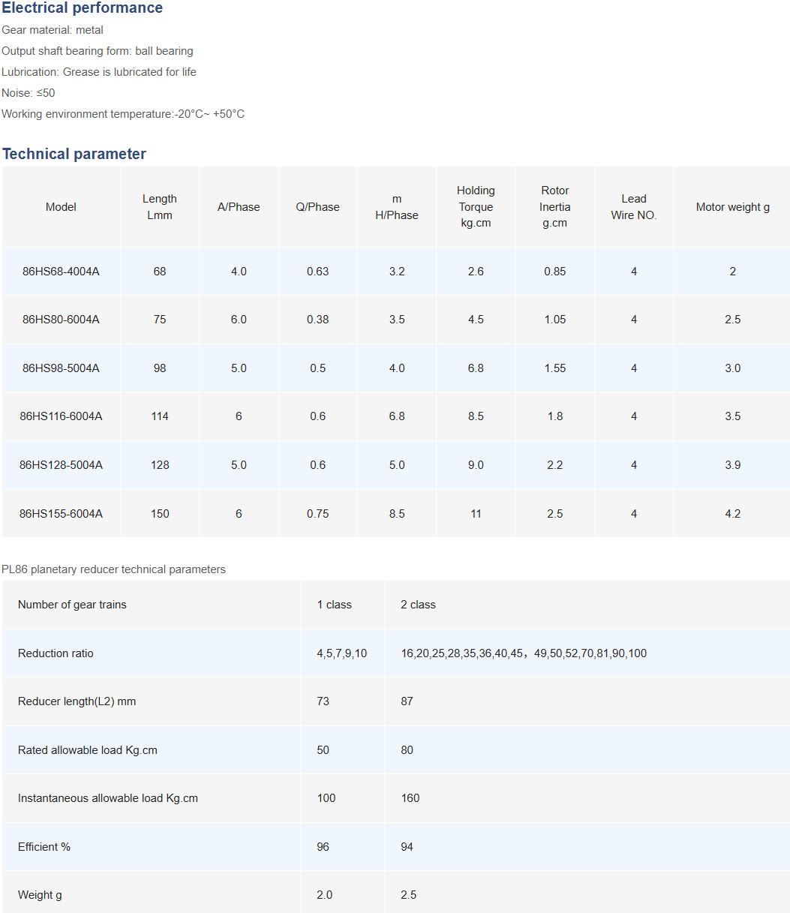
Task: Click the Electrical performance heading
Action: (82, 8)
